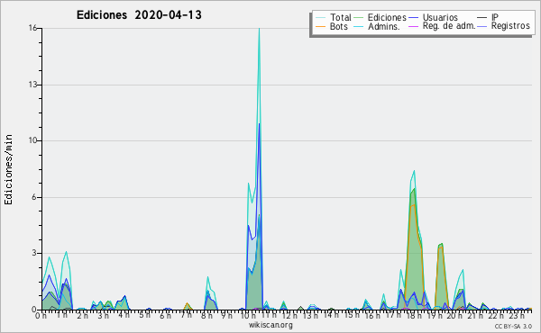This screenshot has height=333, width=541.
Task: Click the orange Bots legend swatch
Action: 320,26
